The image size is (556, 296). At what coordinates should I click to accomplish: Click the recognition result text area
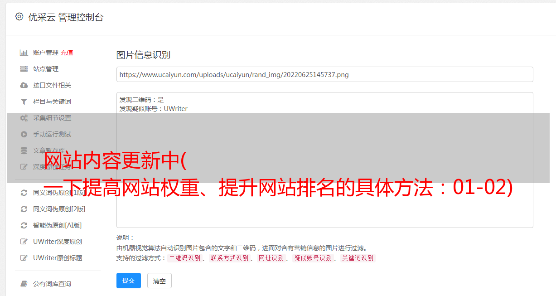(324, 160)
